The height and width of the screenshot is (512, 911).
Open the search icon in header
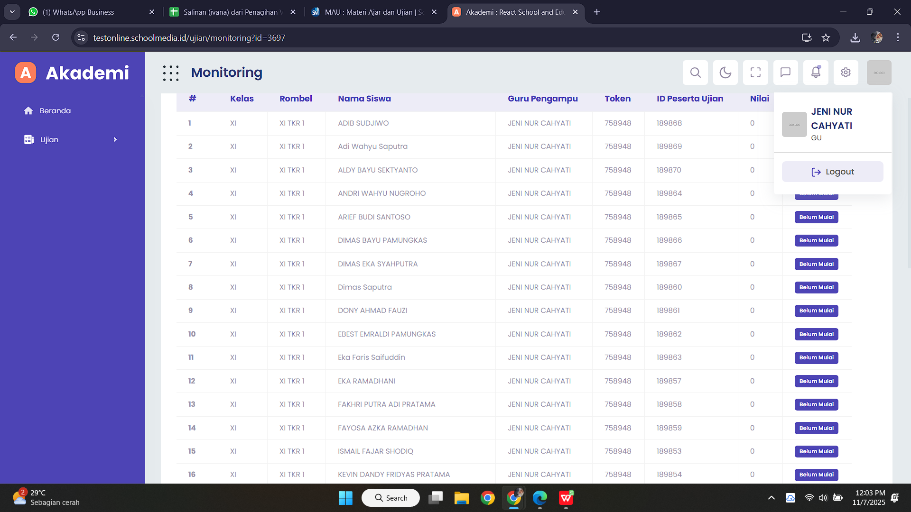pyautogui.click(x=695, y=73)
